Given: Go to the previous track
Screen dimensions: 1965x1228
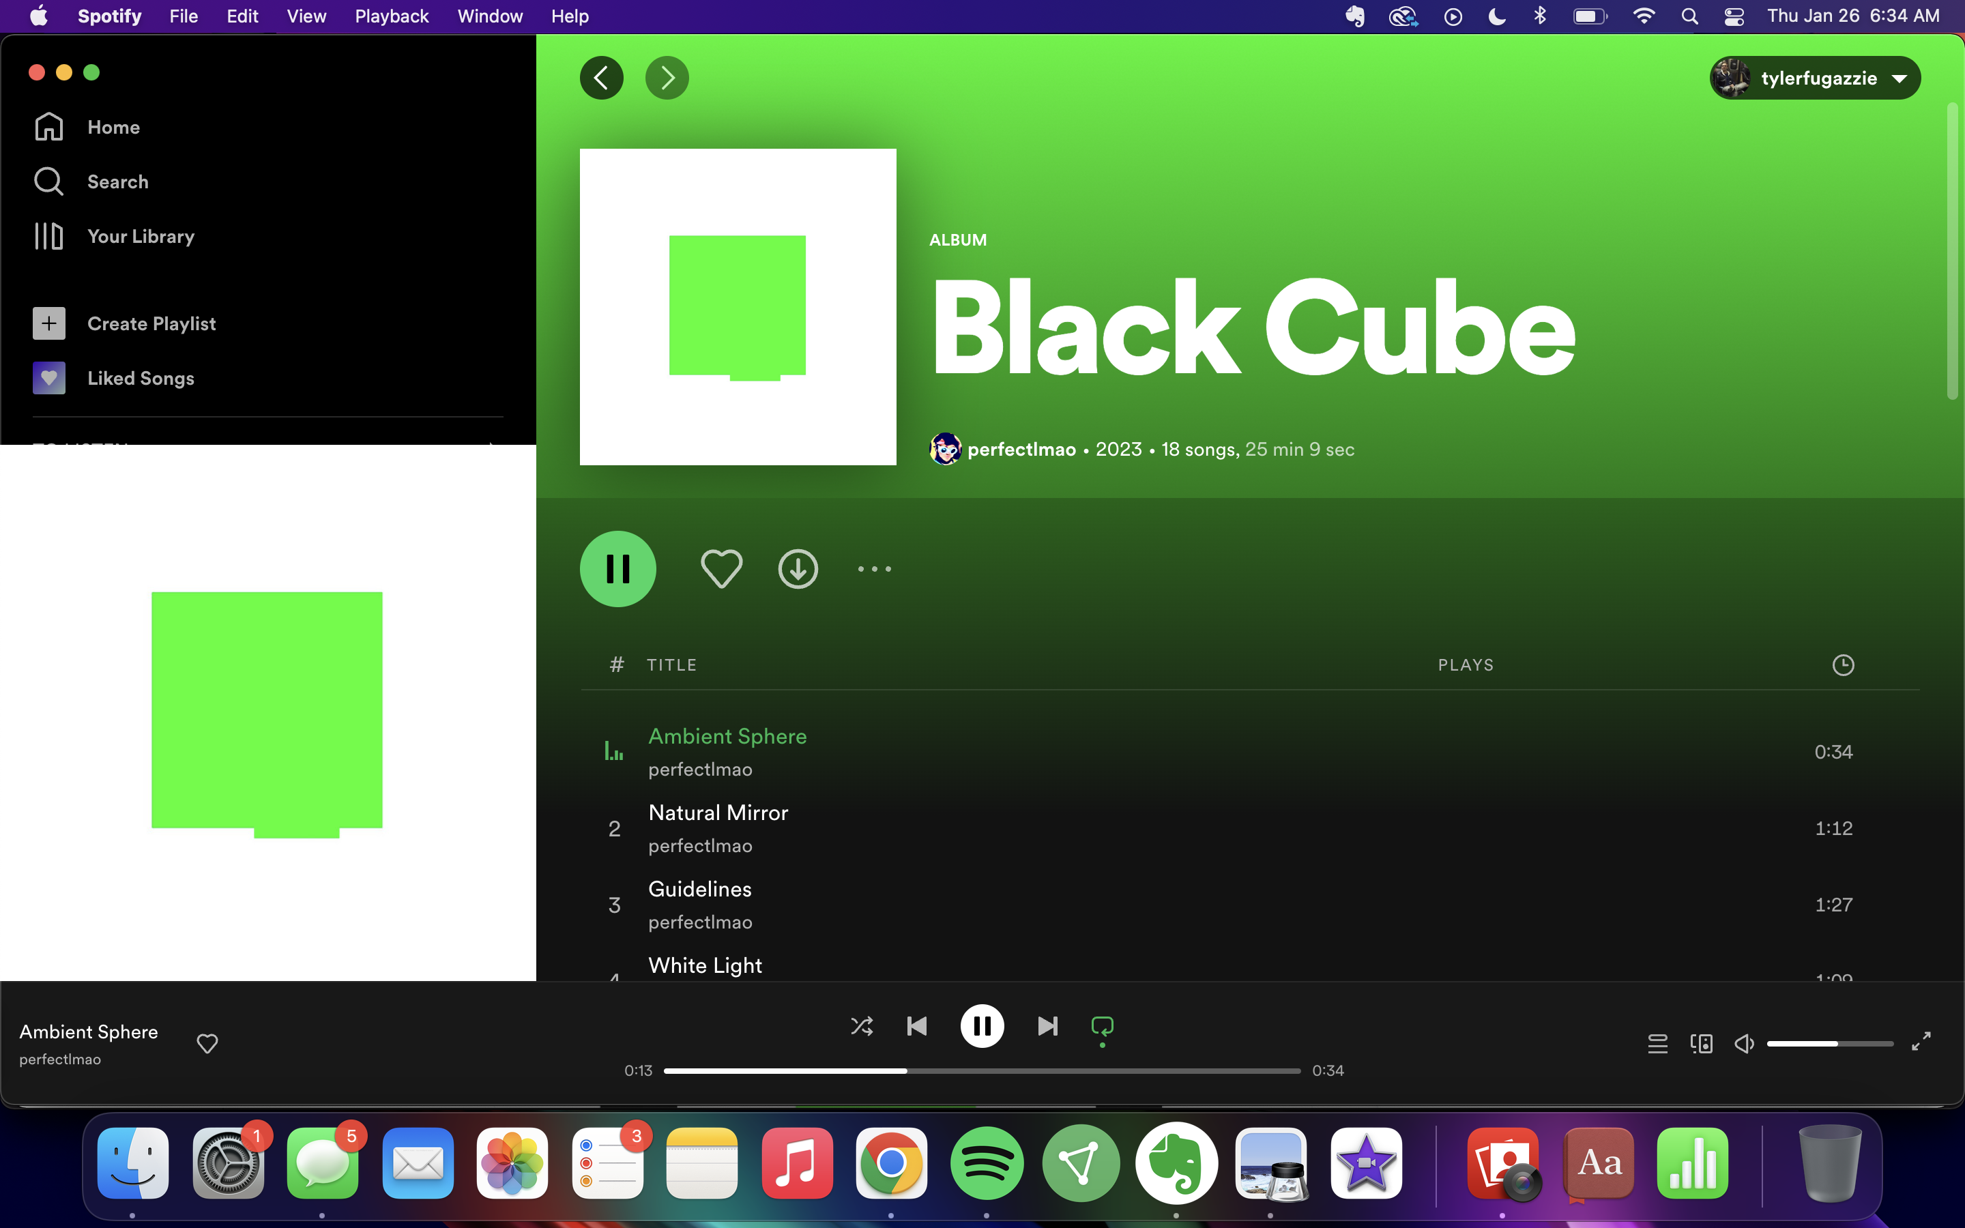Looking at the screenshot, I should click(917, 1027).
